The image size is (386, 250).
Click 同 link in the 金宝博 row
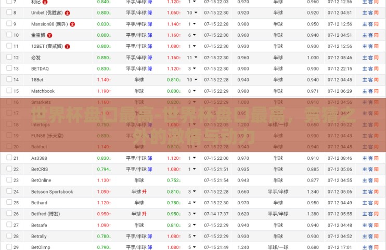pos(376,35)
